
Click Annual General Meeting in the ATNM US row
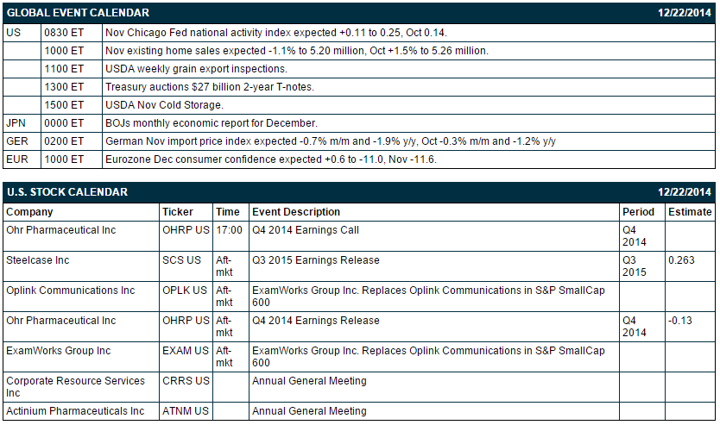point(309,411)
